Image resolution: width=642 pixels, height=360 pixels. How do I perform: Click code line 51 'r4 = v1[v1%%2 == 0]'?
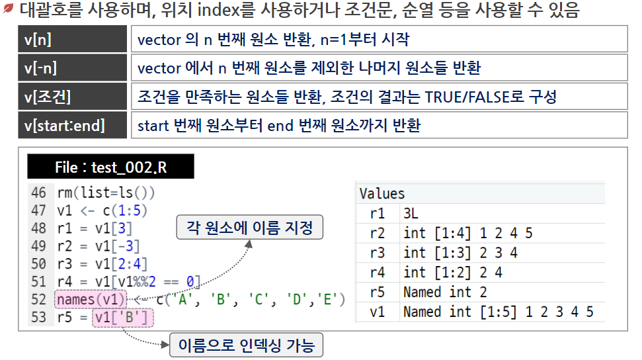click(129, 281)
